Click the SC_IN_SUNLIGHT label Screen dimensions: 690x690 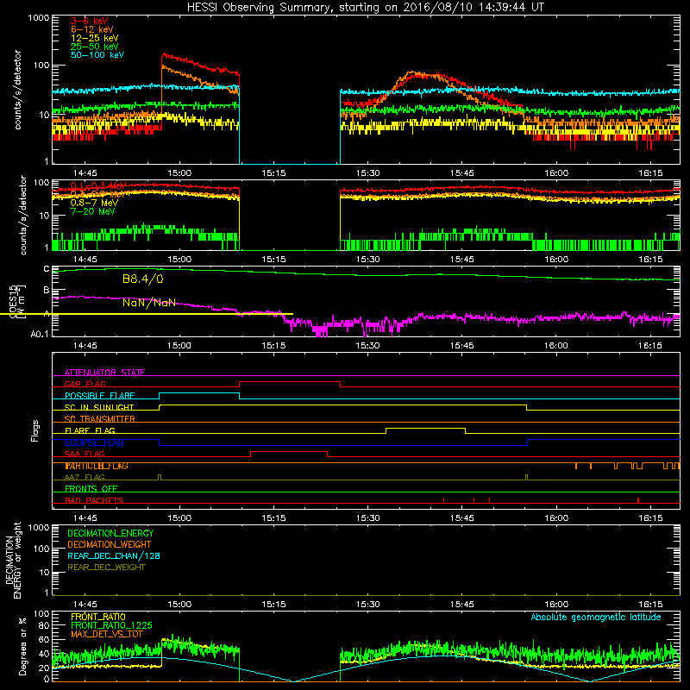99,407
